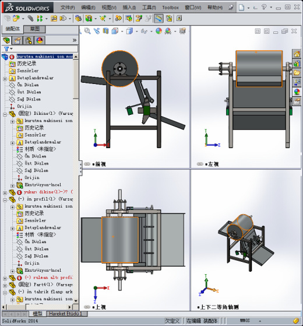Open the 文件(F) menu
The image size is (303, 326).
68,8
